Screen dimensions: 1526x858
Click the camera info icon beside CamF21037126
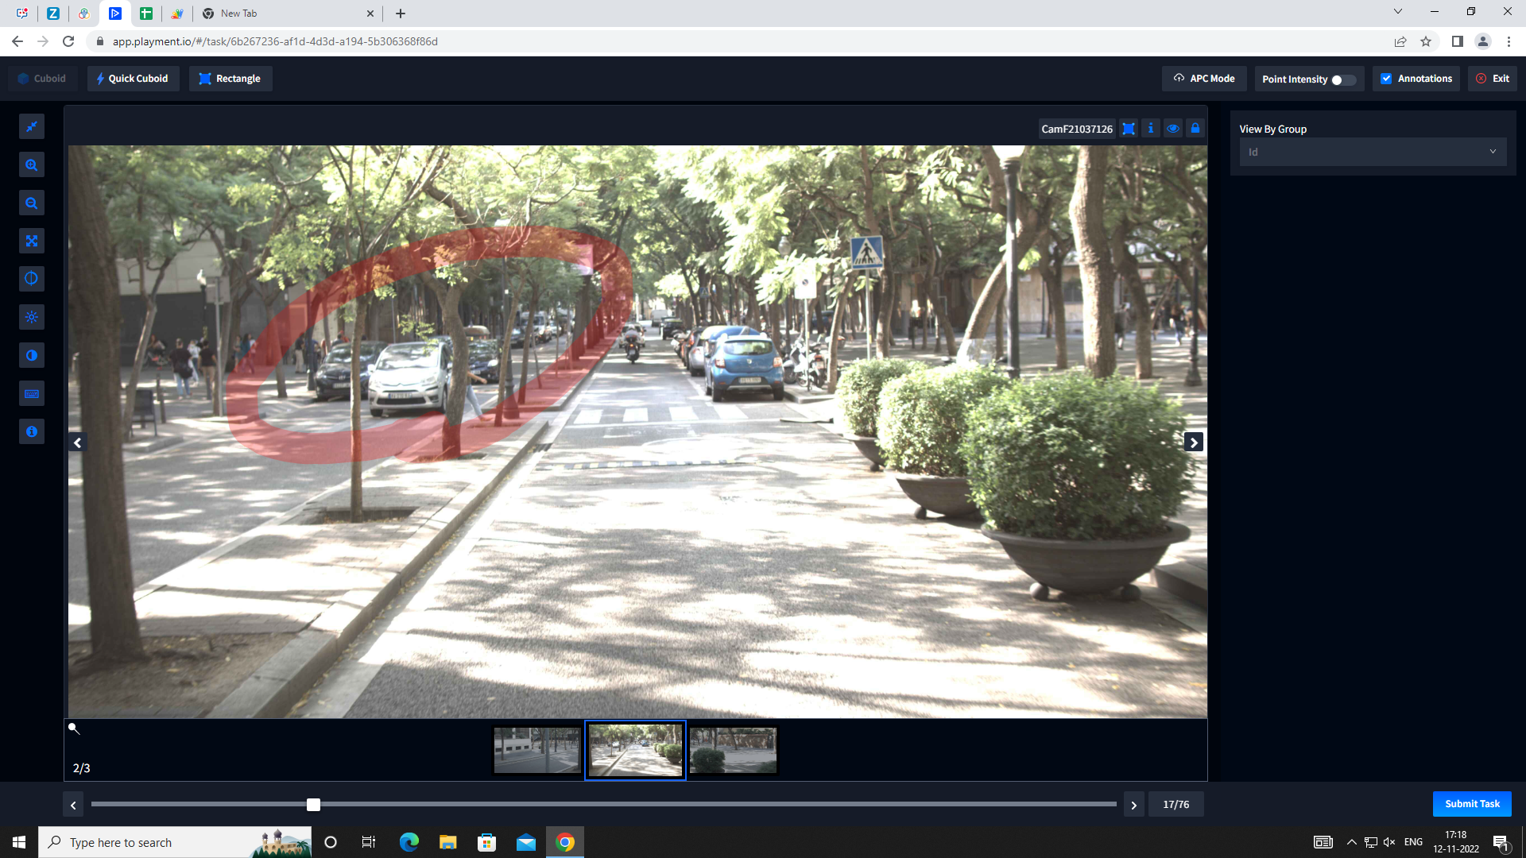(x=1151, y=129)
